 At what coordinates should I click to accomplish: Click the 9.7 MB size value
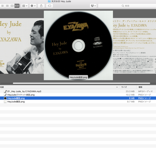[x=131, y=102]
